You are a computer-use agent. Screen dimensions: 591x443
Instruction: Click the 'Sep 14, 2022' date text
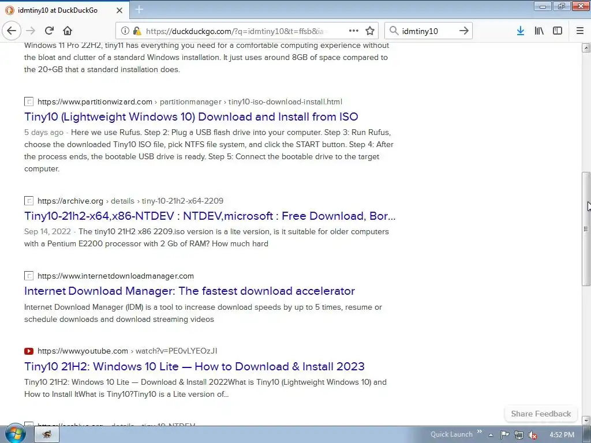click(47, 232)
